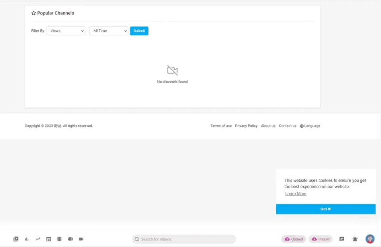381x247 pixels.
Task: Follow the Learn More cookie link
Action: [296, 194]
